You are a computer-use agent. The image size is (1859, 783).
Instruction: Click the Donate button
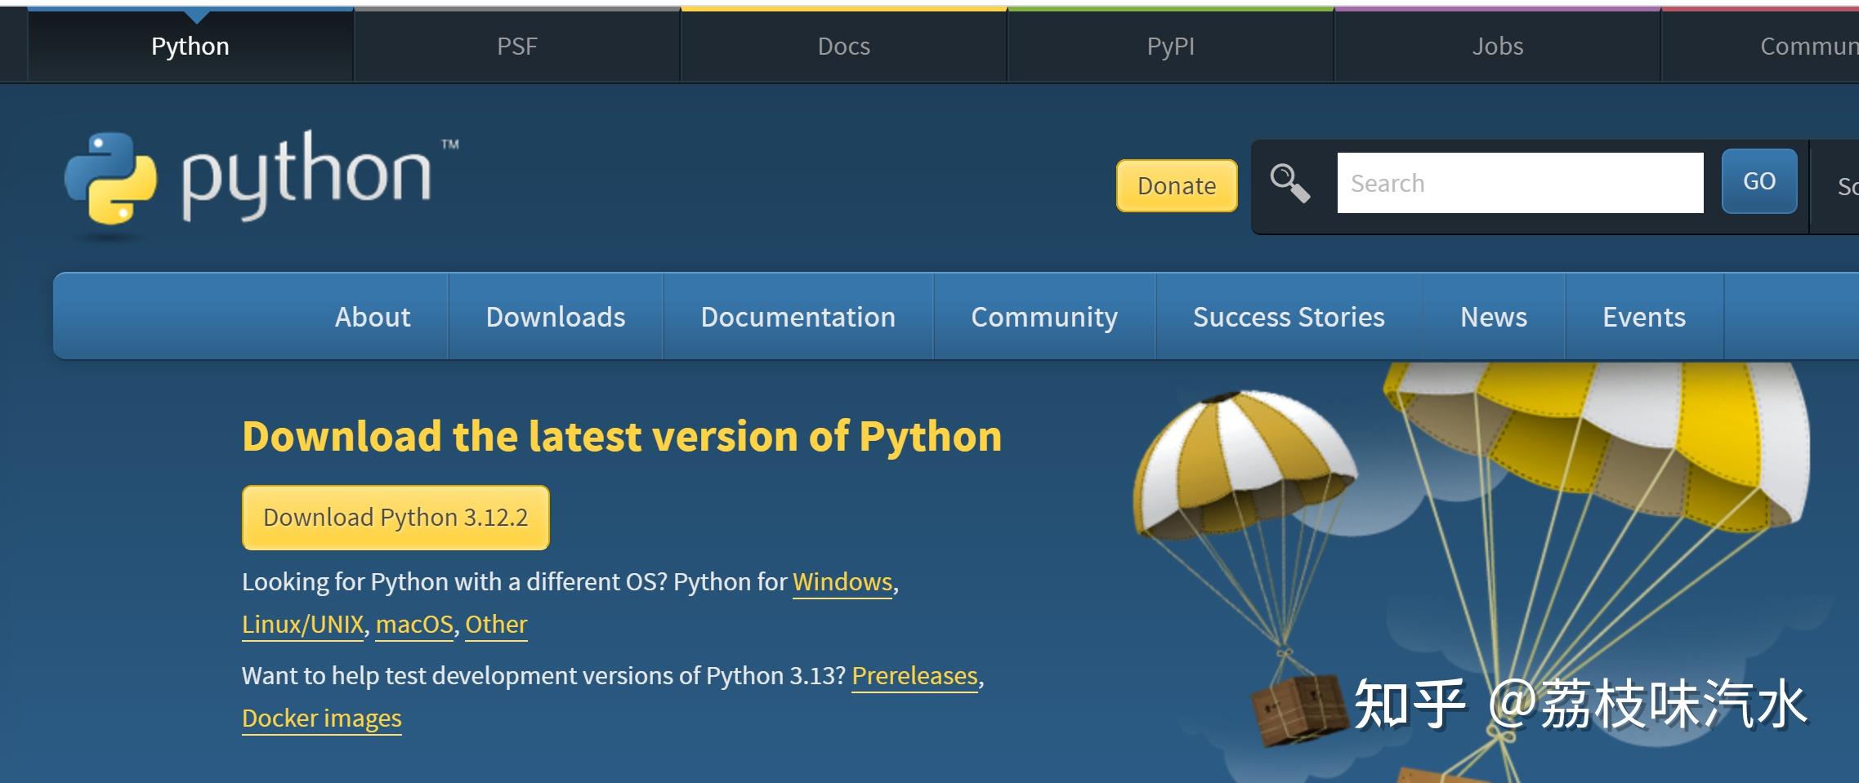tap(1177, 185)
